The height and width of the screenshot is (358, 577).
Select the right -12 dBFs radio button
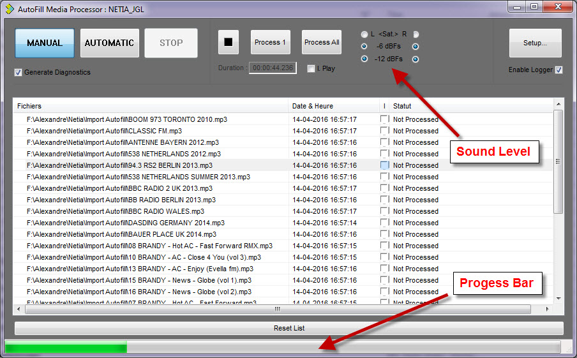click(x=416, y=59)
